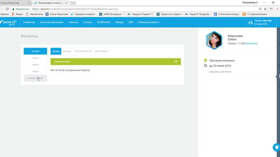The width and height of the screenshot is (280, 157).
Task: Click the browser address bar URL
Action: (75, 9)
